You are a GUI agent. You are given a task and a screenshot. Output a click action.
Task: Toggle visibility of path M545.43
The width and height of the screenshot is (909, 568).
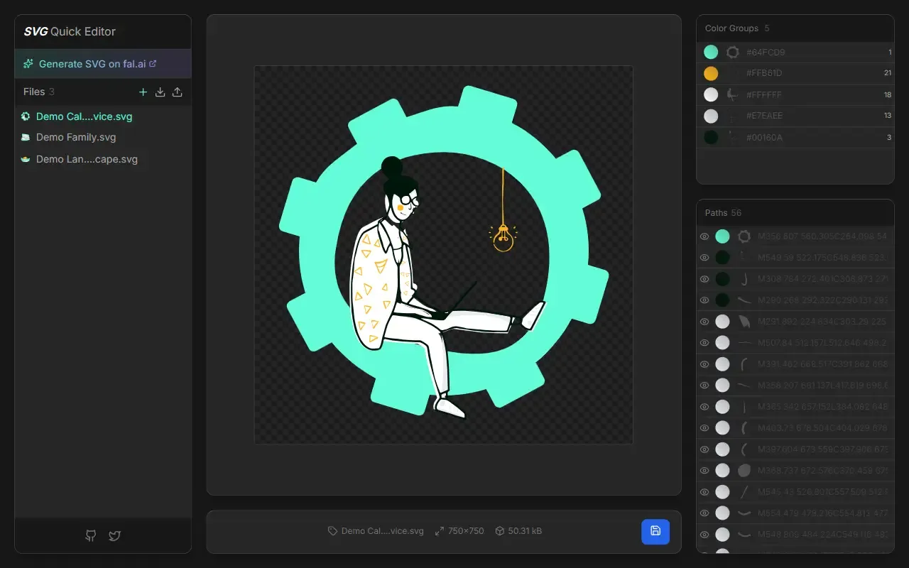click(704, 491)
